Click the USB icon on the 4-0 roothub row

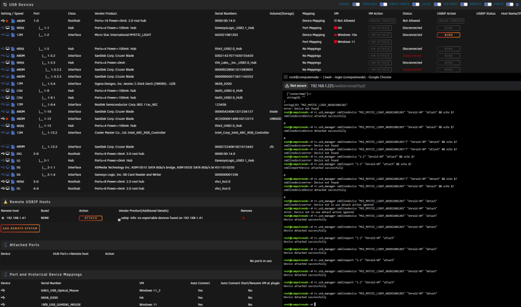(x=3, y=188)
